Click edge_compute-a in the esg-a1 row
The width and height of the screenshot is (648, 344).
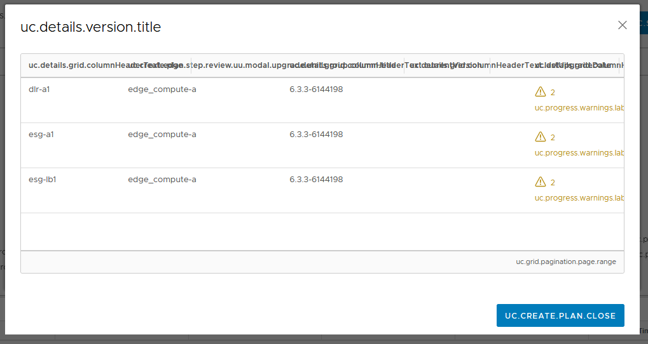click(162, 135)
